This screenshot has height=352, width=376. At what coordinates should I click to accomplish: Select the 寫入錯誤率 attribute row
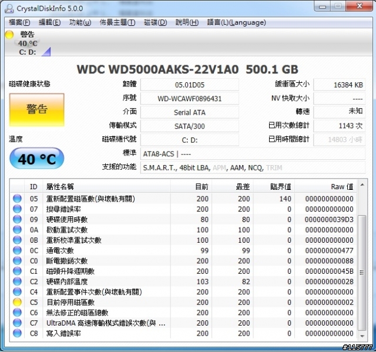point(184,333)
